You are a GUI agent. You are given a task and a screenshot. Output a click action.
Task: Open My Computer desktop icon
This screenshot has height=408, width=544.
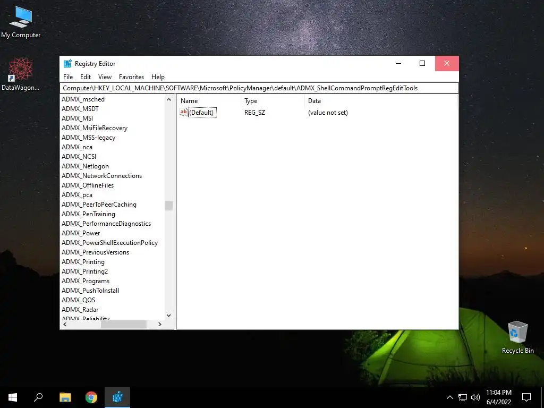pyautogui.click(x=21, y=22)
